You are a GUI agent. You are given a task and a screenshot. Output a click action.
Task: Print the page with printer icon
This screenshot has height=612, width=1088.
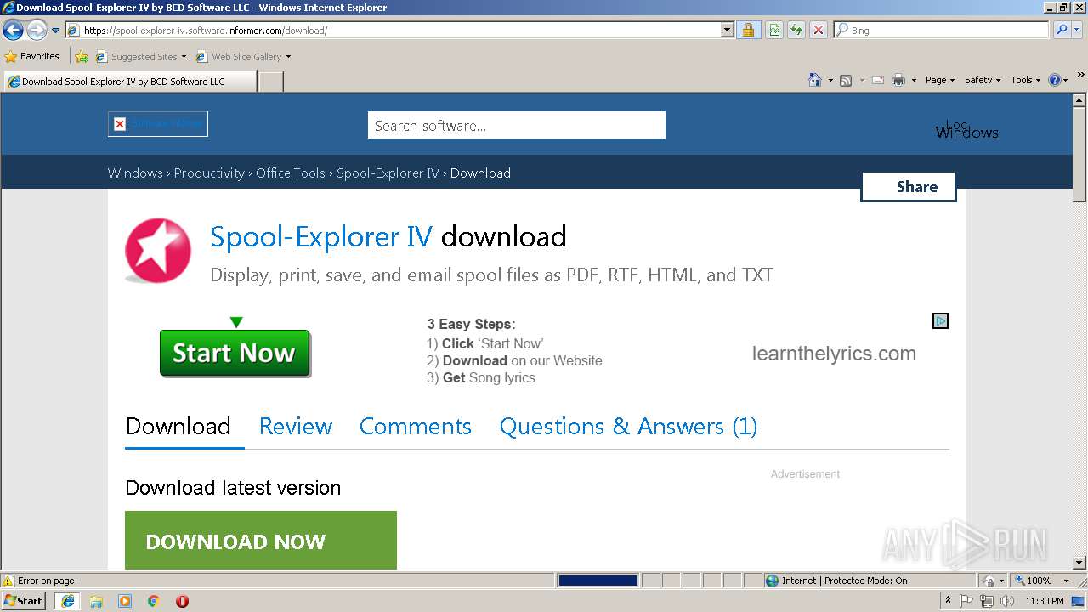[898, 80]
